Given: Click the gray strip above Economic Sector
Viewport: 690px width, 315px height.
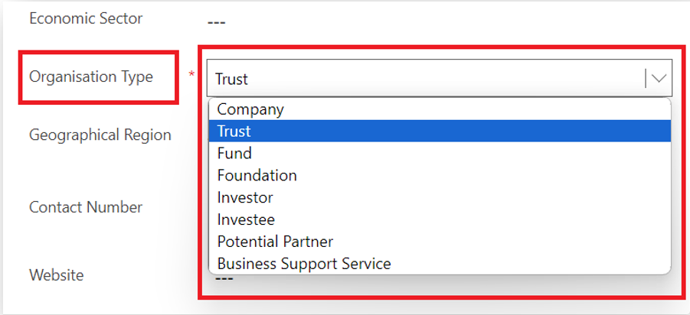Looking at the screenshot, I should coord(345,2).
